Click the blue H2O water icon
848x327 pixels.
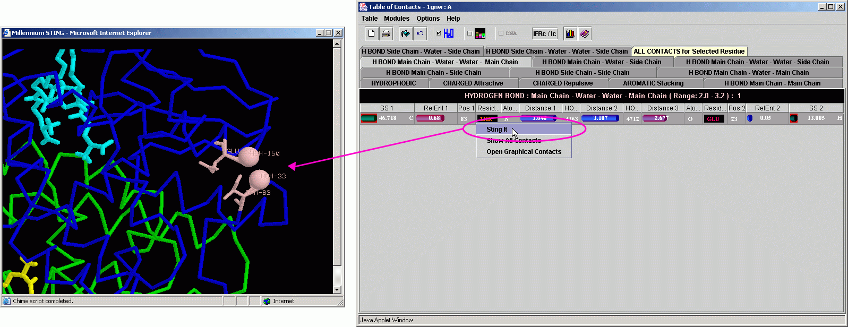tap(449, 33)
